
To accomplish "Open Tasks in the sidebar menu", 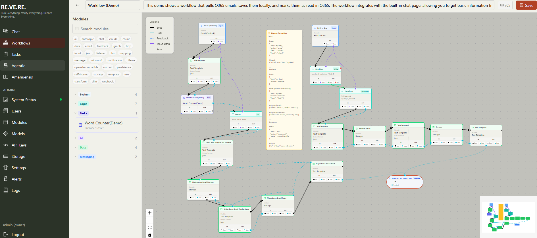I will click(x=33, y=54).
